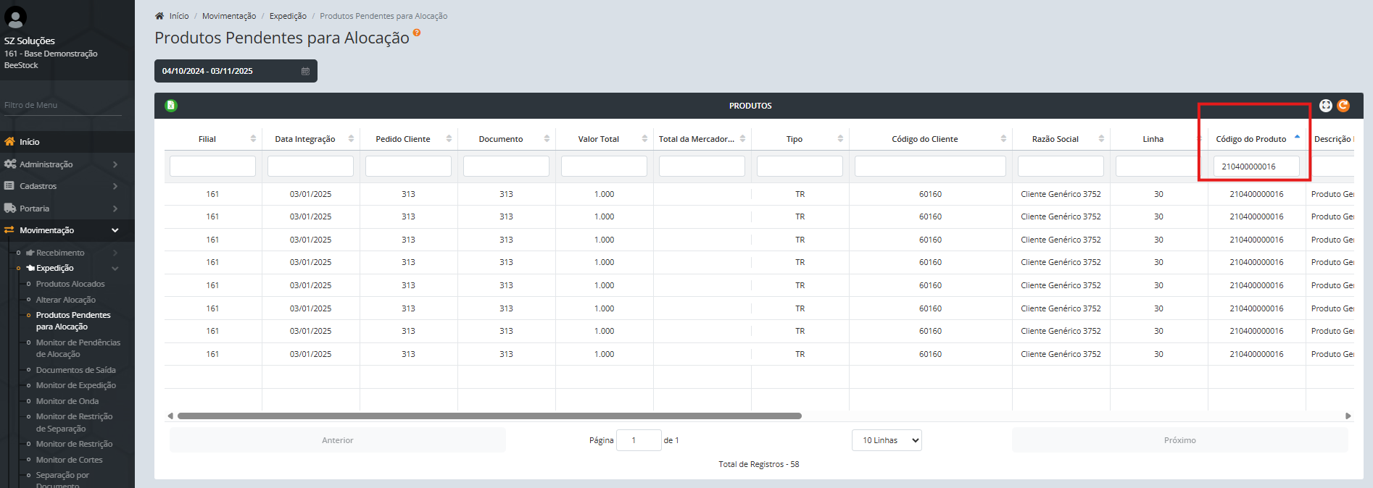Open Monitor de Onda in the sidebar

[67, 401]
